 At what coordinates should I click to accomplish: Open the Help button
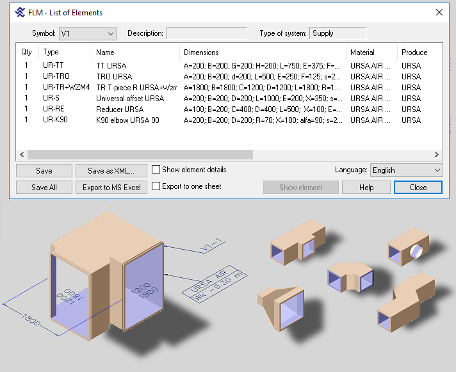pyautogui.click(x=366, y=188)
